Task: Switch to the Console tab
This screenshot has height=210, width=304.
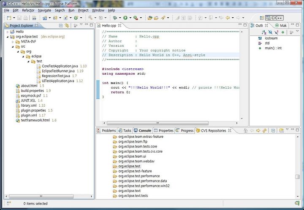Action: (x=143, y=130)
